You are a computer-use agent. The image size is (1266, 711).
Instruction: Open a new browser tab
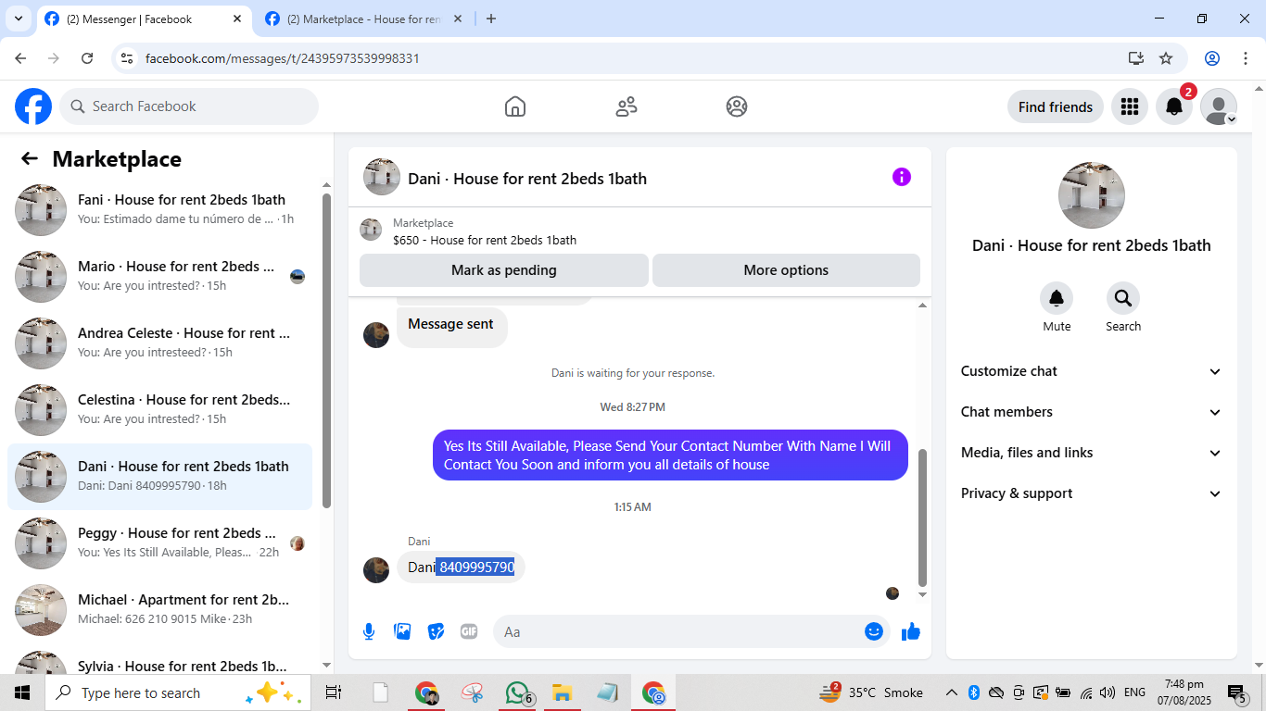pyautogui.click(x=491, y=19)
